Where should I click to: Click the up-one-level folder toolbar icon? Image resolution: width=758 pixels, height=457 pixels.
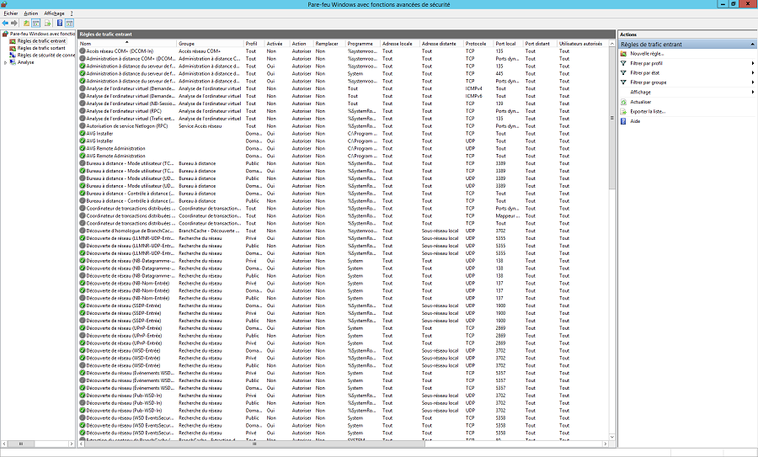(26, 23)
